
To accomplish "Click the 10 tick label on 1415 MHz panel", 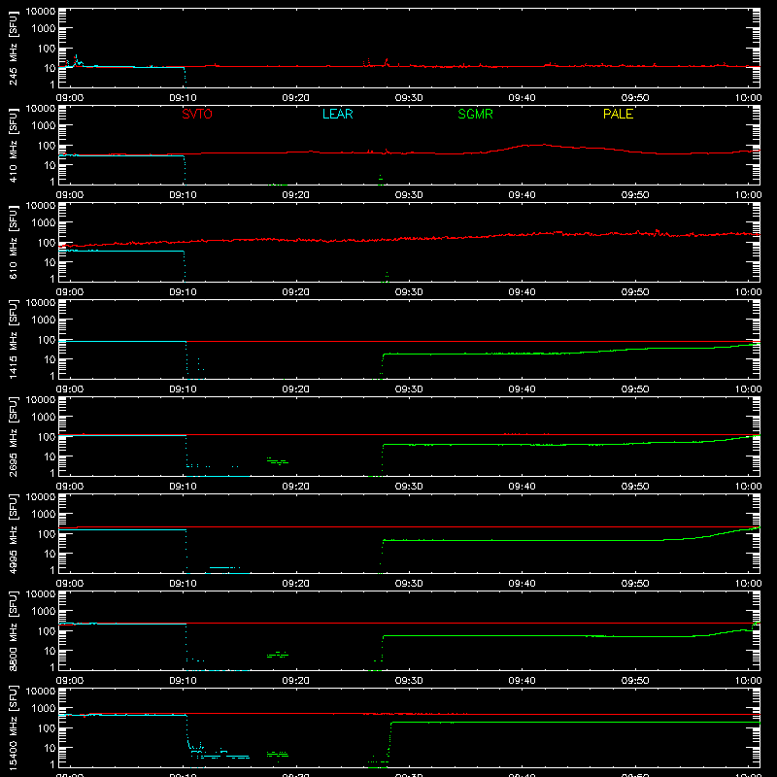I will click(x=50, y=359).
